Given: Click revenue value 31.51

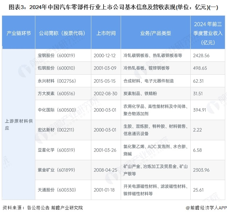Looking at the screenshot, I should 198,94.
